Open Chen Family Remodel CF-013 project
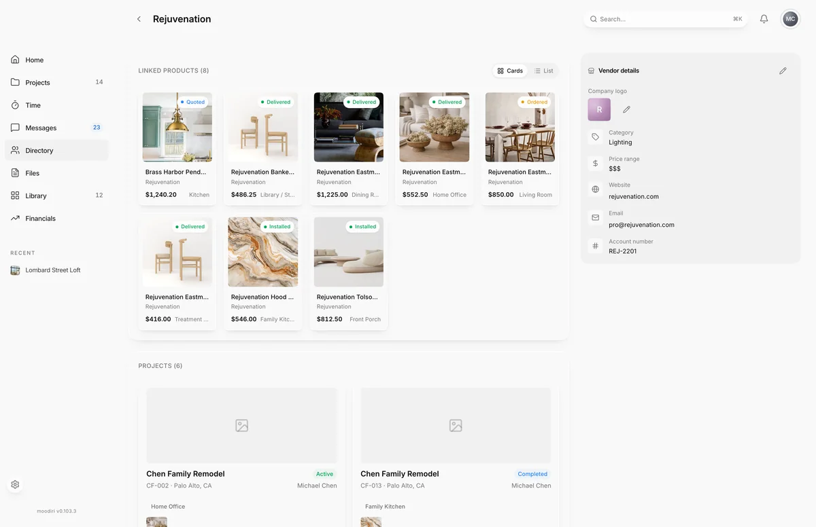The height and width of the screenshot is (527, 816). click(x=456, y=453)
